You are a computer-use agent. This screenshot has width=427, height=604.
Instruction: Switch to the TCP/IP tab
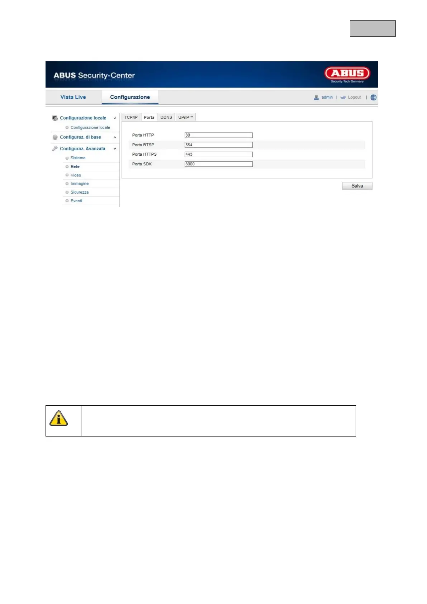click(131, 117)
